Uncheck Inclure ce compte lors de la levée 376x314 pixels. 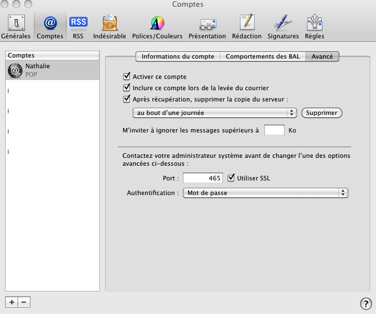point(126,88)
